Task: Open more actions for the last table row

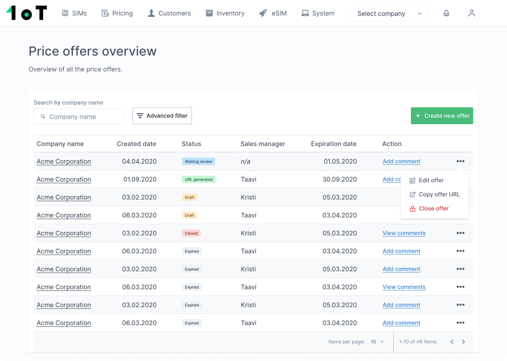Action: point(460,323)
